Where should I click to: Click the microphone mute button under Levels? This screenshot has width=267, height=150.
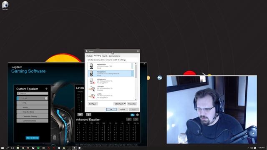pyautogui.click(x=88, y=115)
